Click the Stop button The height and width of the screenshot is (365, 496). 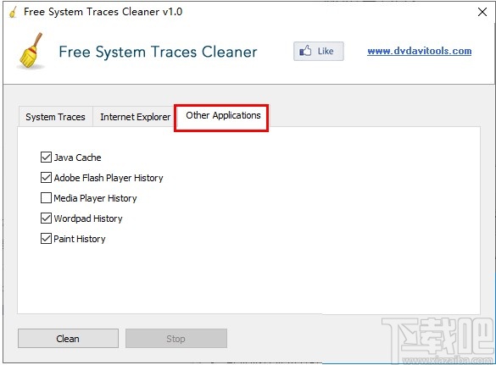[x=176, y=339]
